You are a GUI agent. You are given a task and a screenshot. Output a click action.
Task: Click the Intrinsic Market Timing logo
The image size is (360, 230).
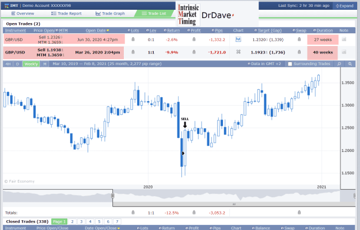tap(188, 14)
